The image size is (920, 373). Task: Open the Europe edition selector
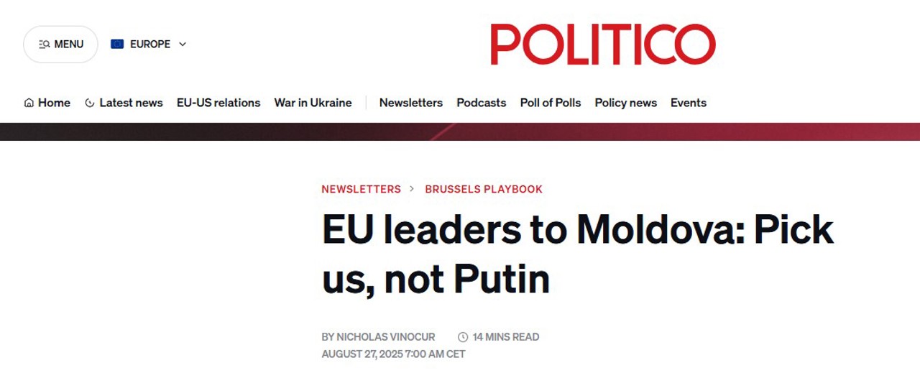pos(149,44)
